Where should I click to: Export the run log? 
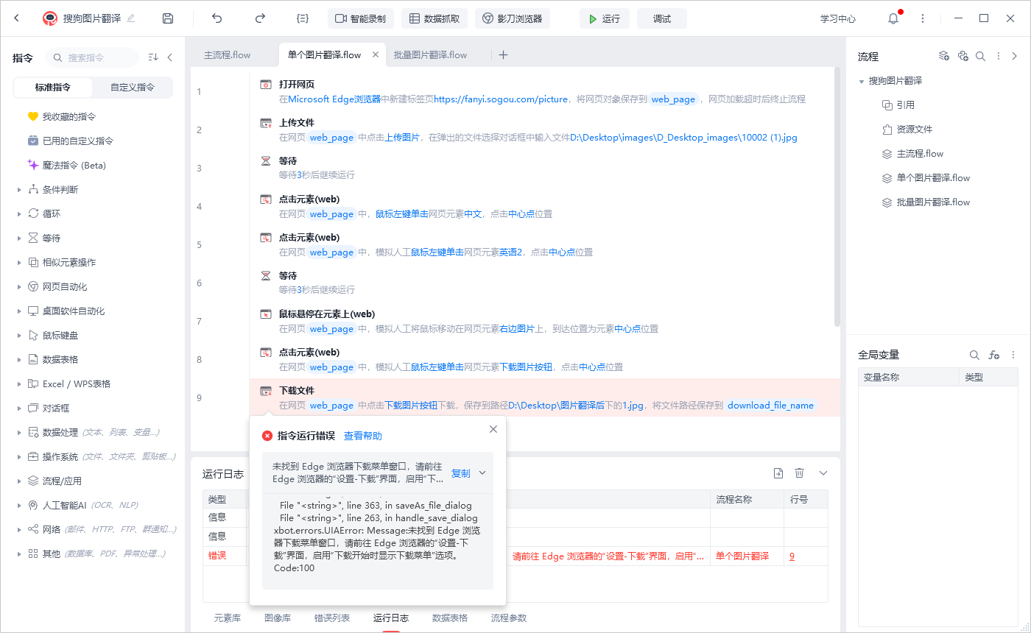click(778, 473)
